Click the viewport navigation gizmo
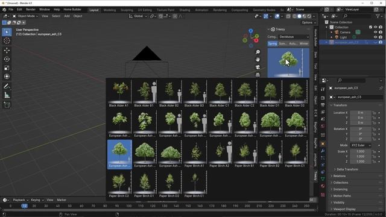Image resolution: width=386 pixels, height=217 pixels. click(251, 38)
